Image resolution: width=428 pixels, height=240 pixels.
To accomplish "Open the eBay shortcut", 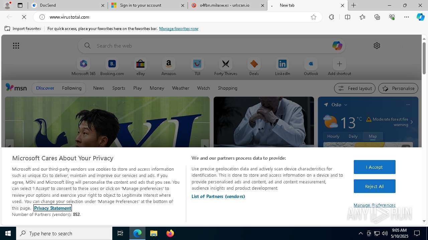I will click(x=140, y=67).
